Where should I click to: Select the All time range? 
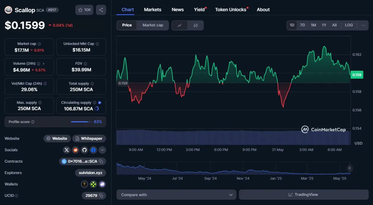(x=334, y=25)
